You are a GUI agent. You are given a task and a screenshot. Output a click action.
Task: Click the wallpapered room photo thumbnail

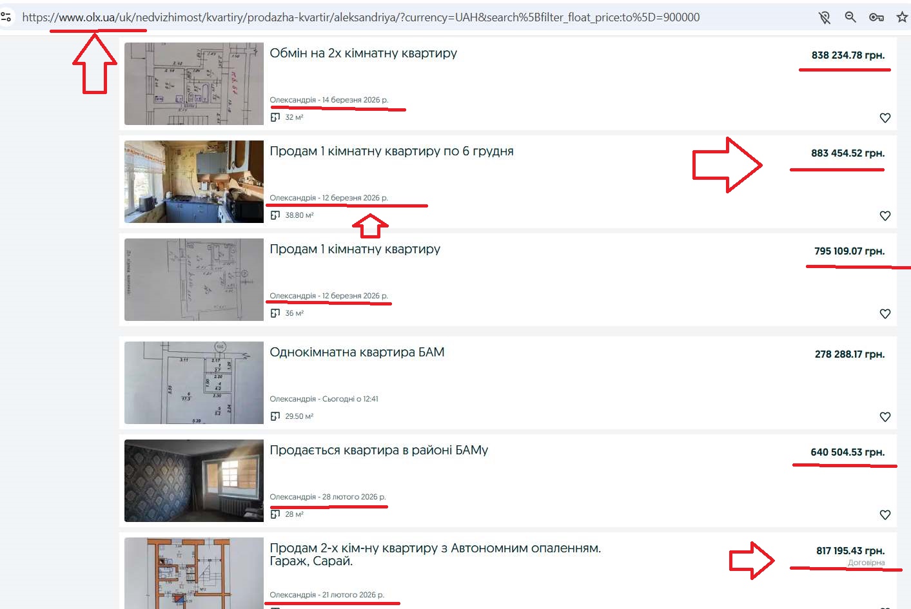tap(194, 481)
